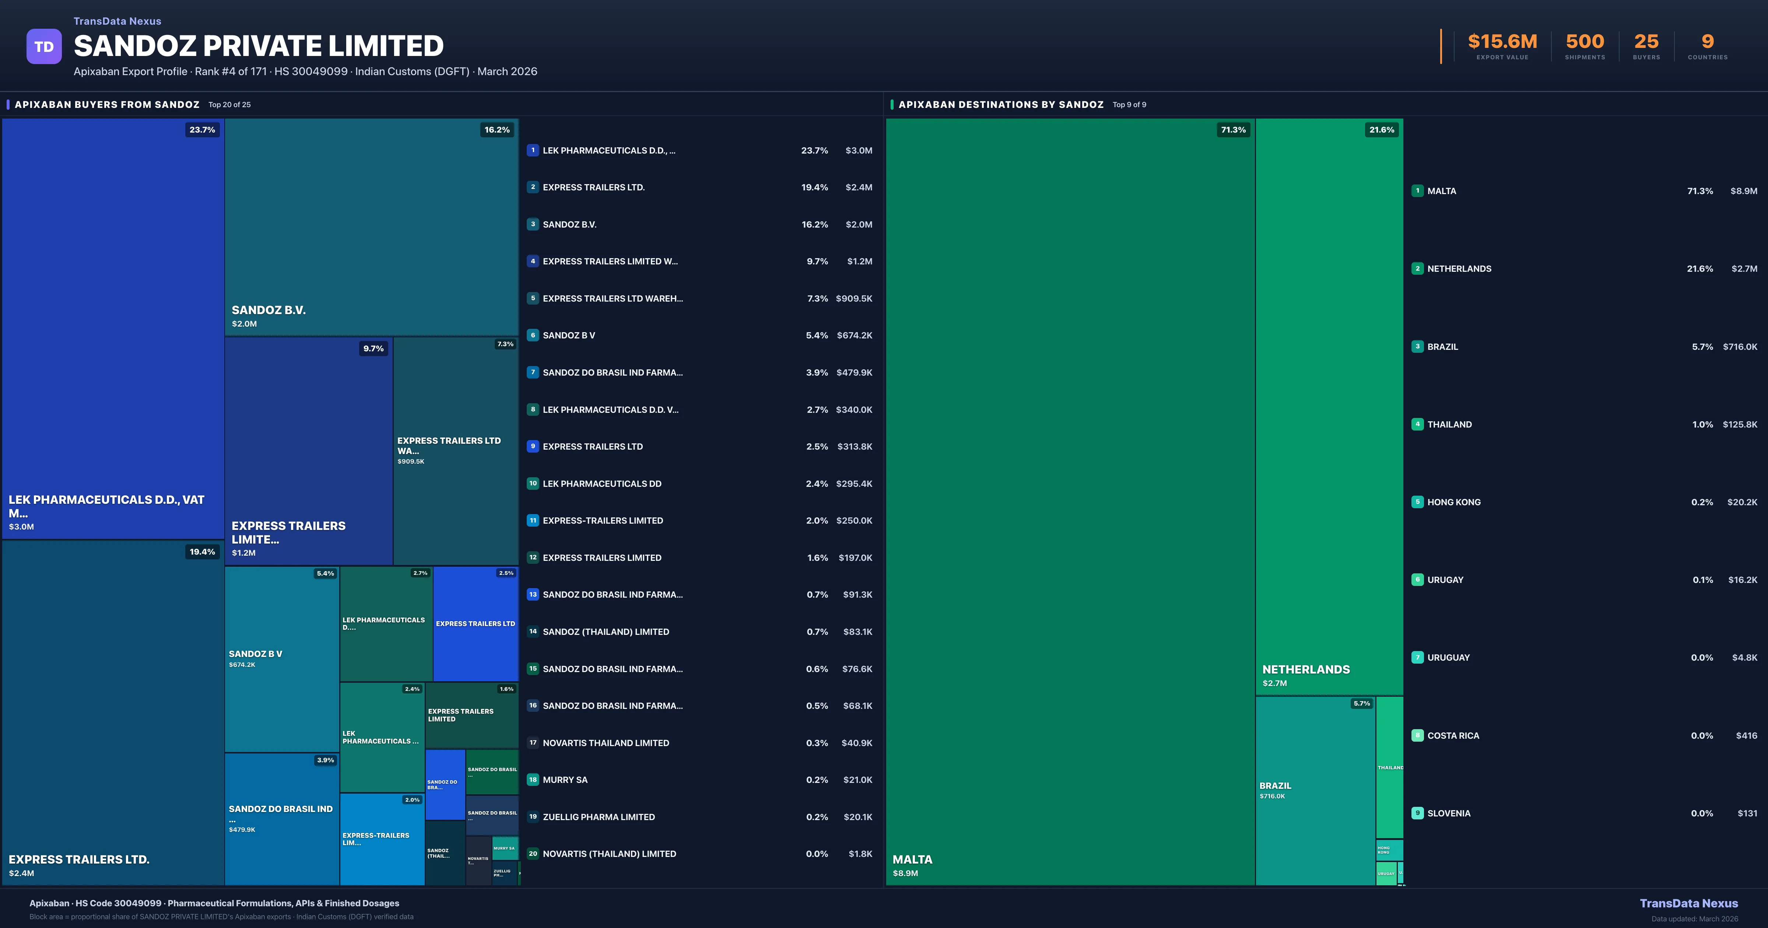
Task: Click rank badge 1 beside LEK Pharmaceuticals
Action: click(x=533, y=150)
